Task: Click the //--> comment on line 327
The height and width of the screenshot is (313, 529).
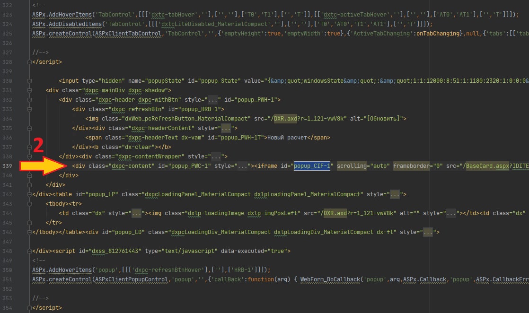Action: coord(41,52)
